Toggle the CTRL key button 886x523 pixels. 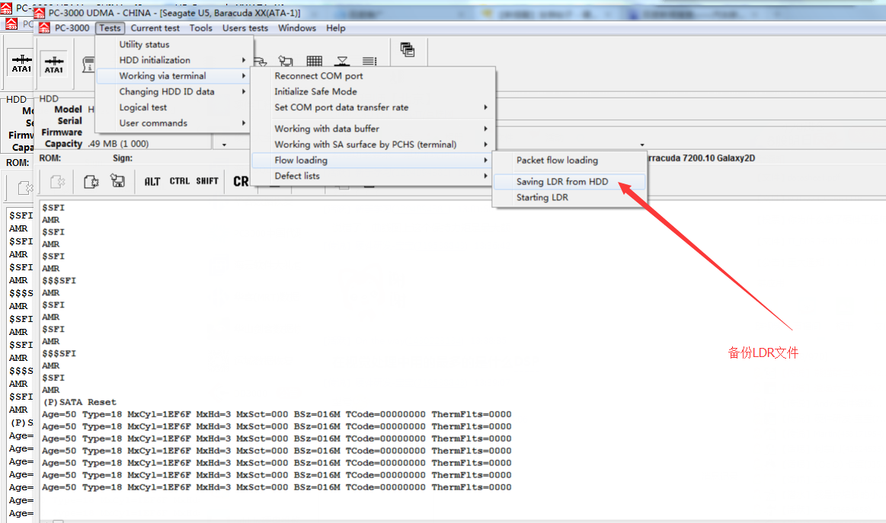(x=179, y=180)
